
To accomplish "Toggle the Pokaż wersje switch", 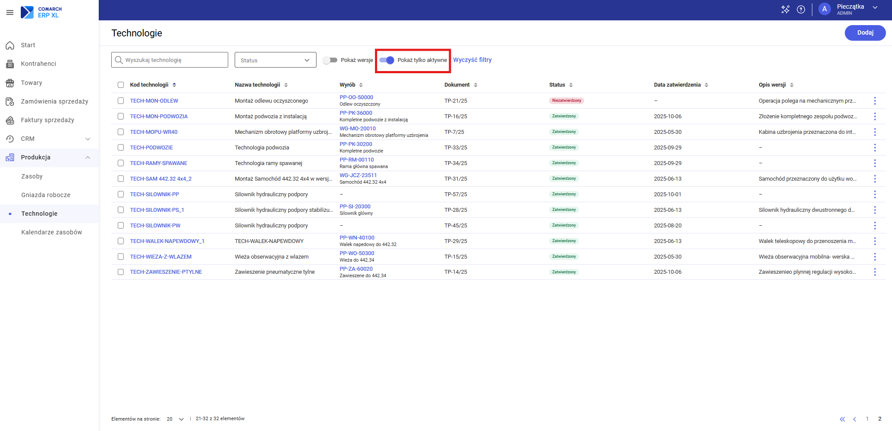I will click(x=330, y=60).
